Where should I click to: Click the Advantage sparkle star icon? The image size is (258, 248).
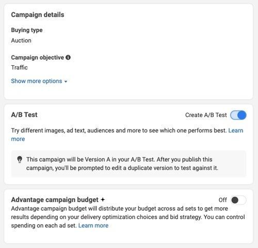click(x=103, y=199)
